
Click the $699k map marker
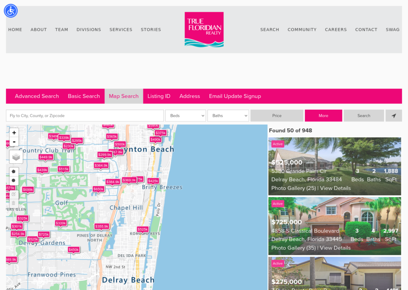pos(28,190)
